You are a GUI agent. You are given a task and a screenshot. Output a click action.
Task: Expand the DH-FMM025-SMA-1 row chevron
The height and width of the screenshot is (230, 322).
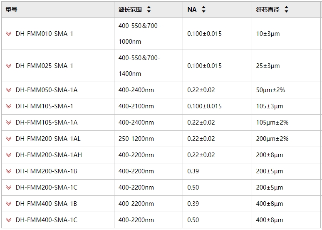pos(9,66)
